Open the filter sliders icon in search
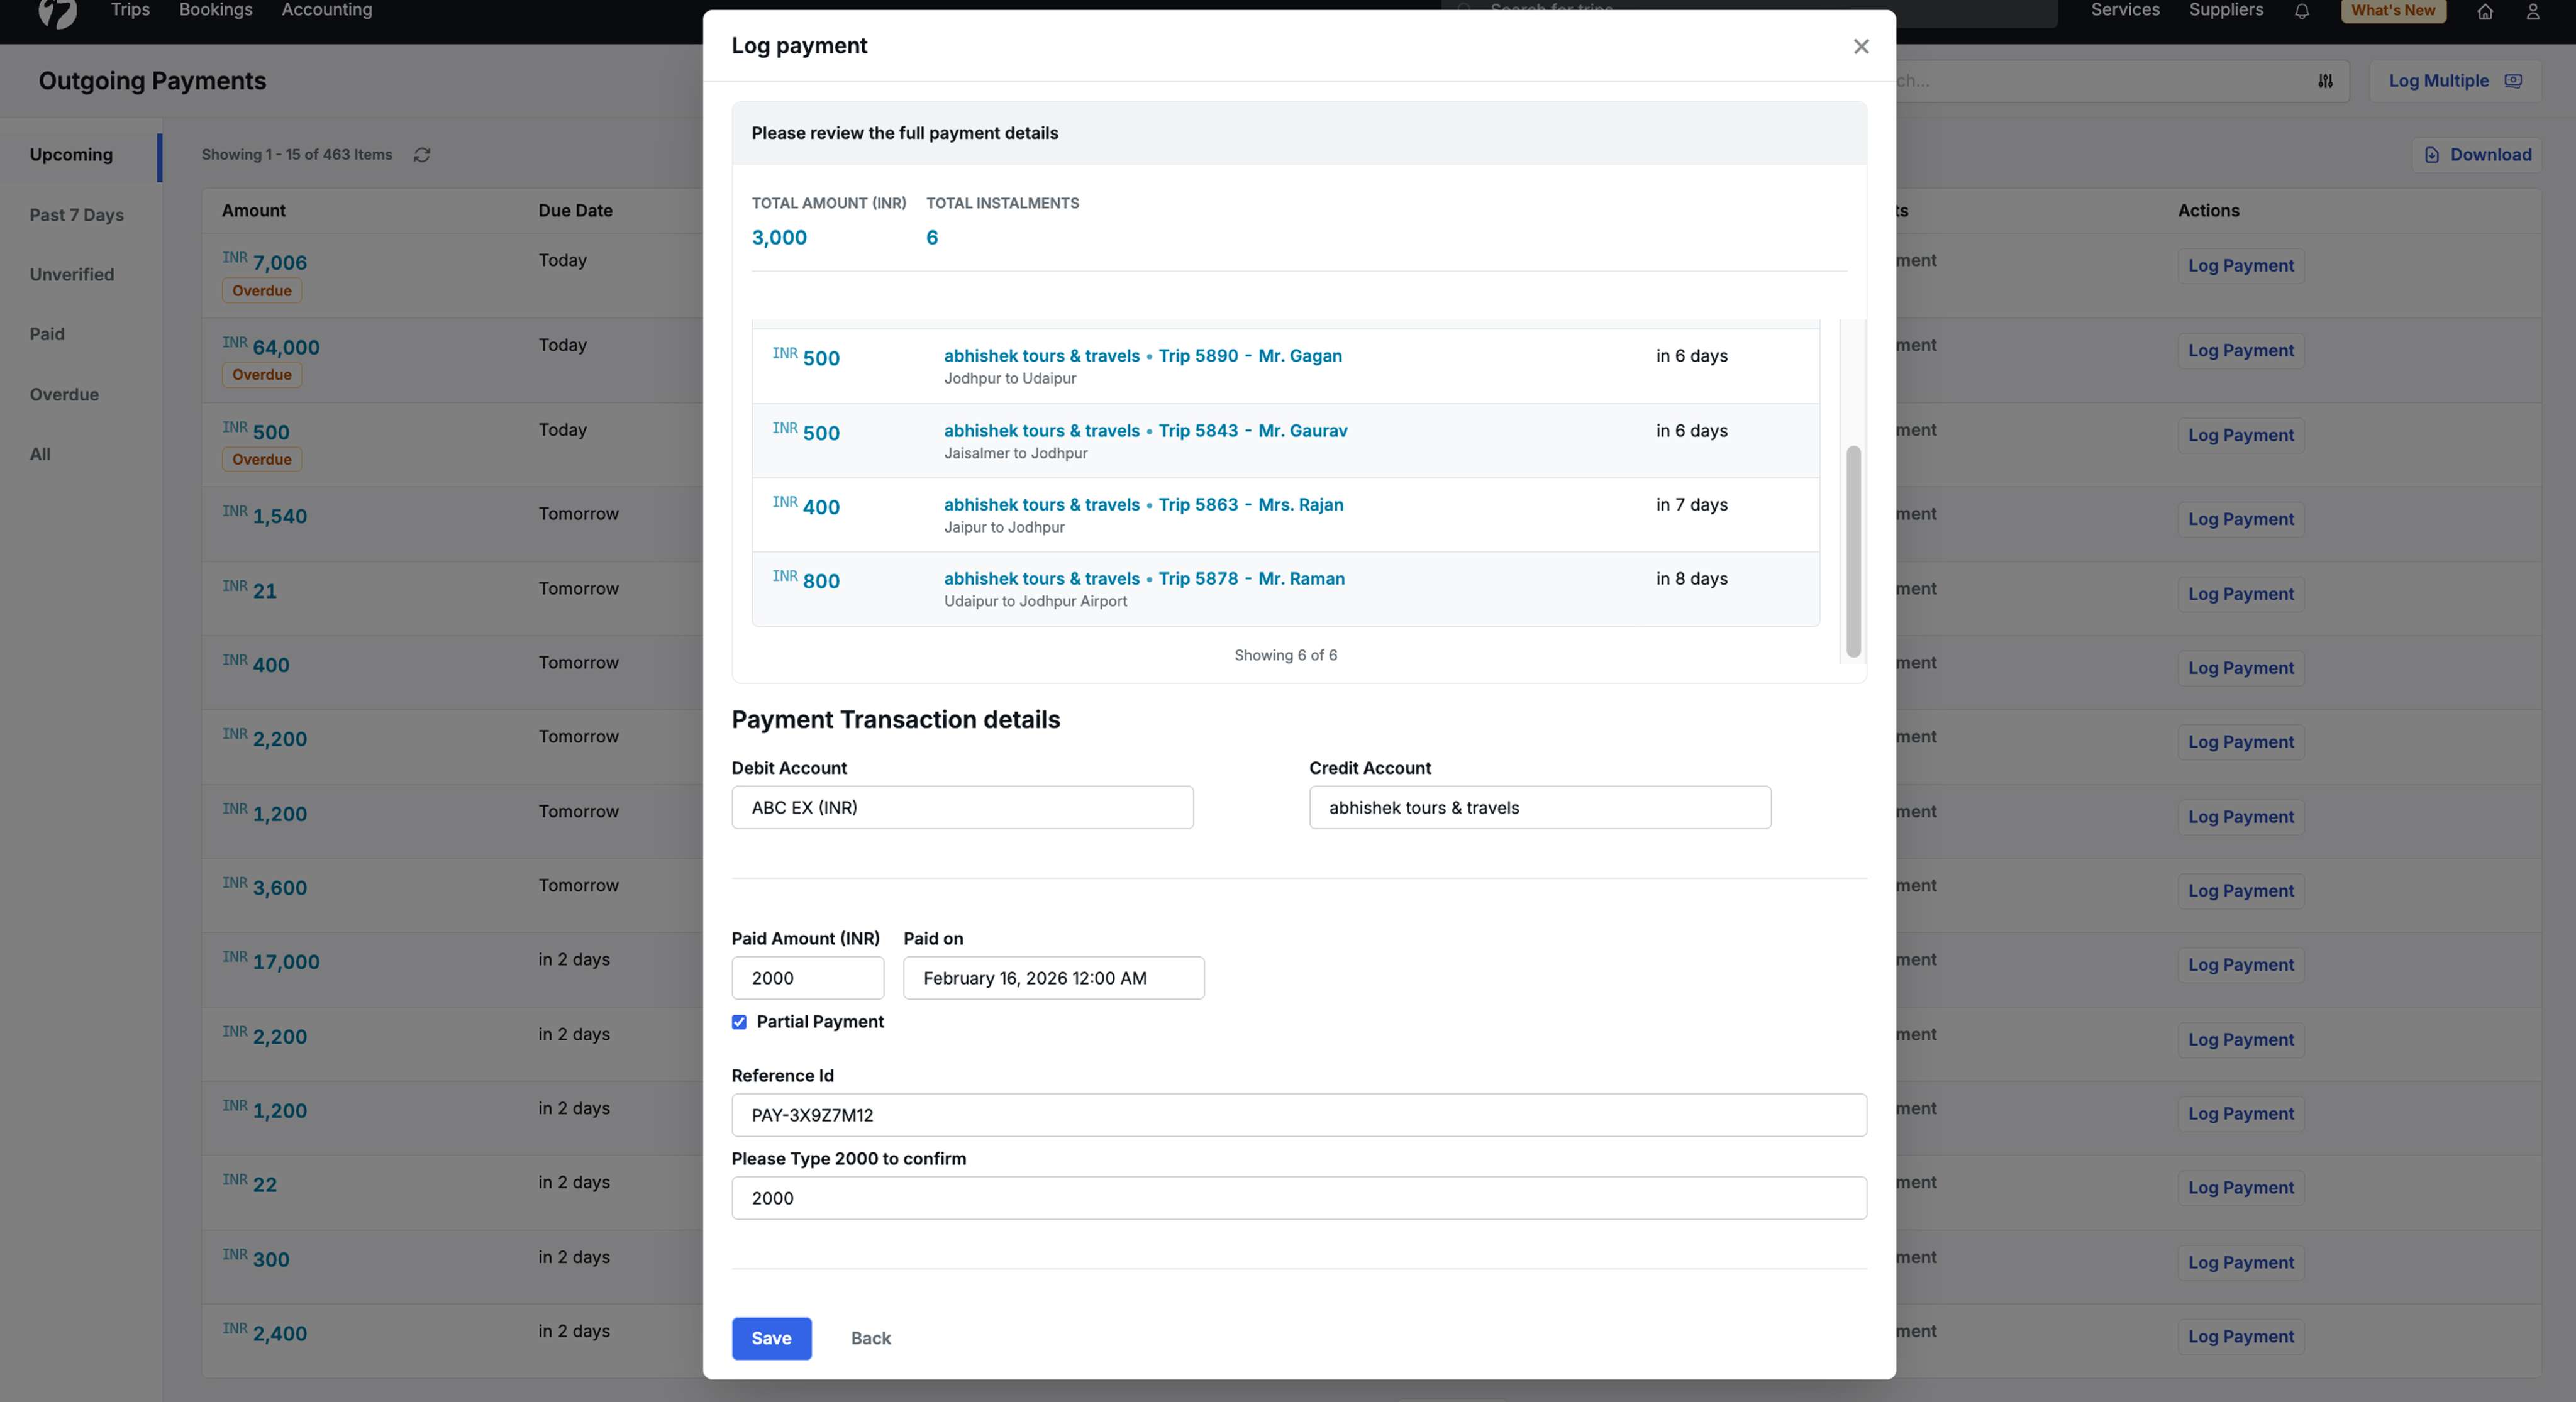The height and width of the screenshot is (1402, 2576). [2325, 81]
